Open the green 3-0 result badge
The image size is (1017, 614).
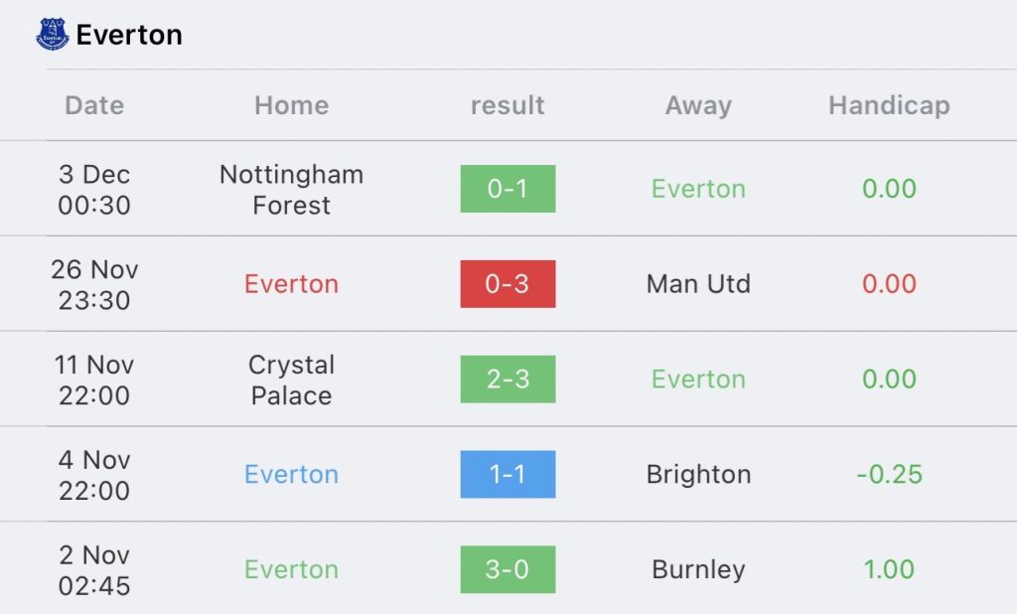coord(508,569)
